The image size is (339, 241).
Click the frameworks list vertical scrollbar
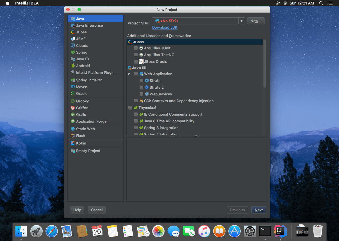[x=265, y=63]
